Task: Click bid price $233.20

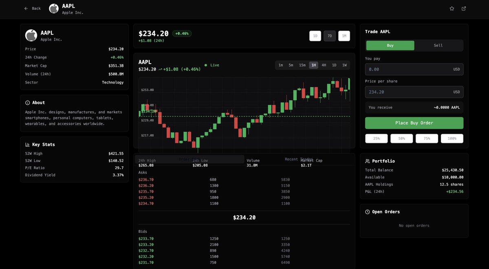Action: point(146,245)
